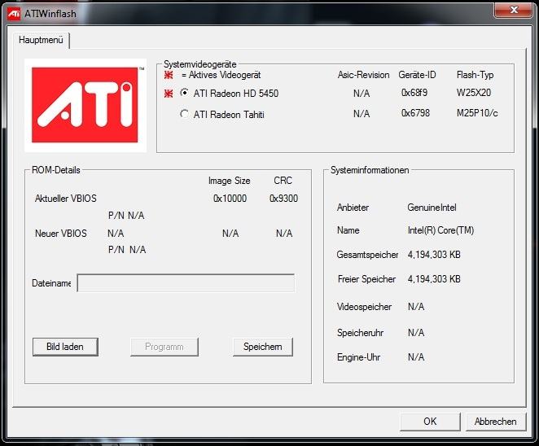
Task: Click red star beside Aktives Videogerät legend
Action: 169,75
